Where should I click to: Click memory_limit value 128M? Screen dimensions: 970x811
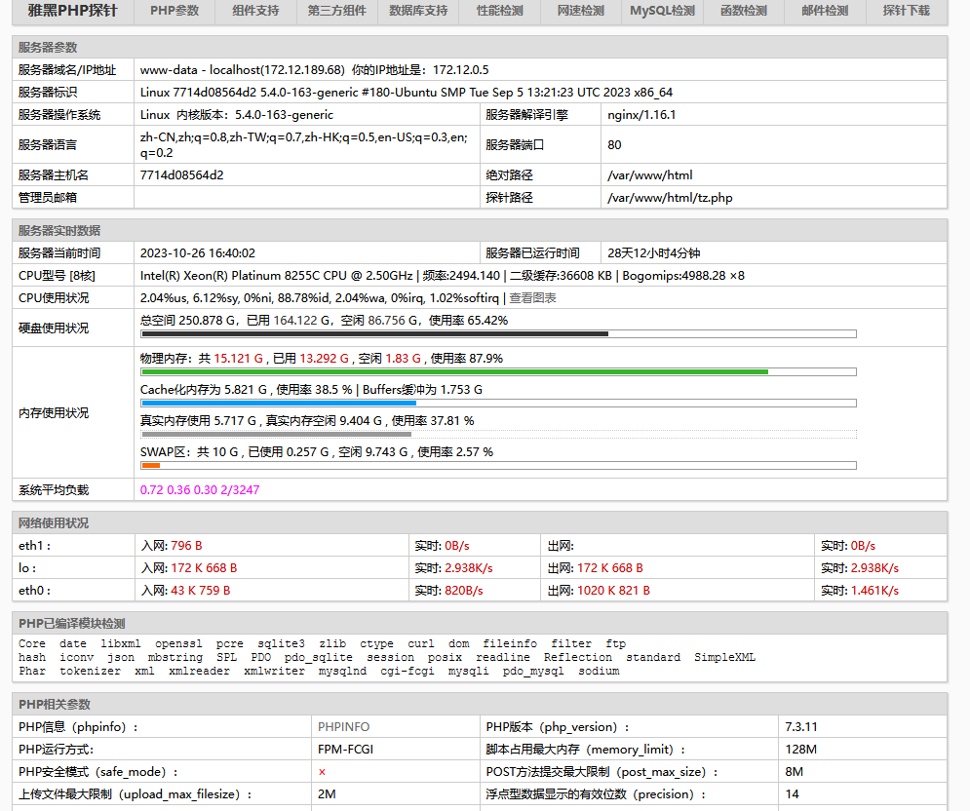point(801,750)
